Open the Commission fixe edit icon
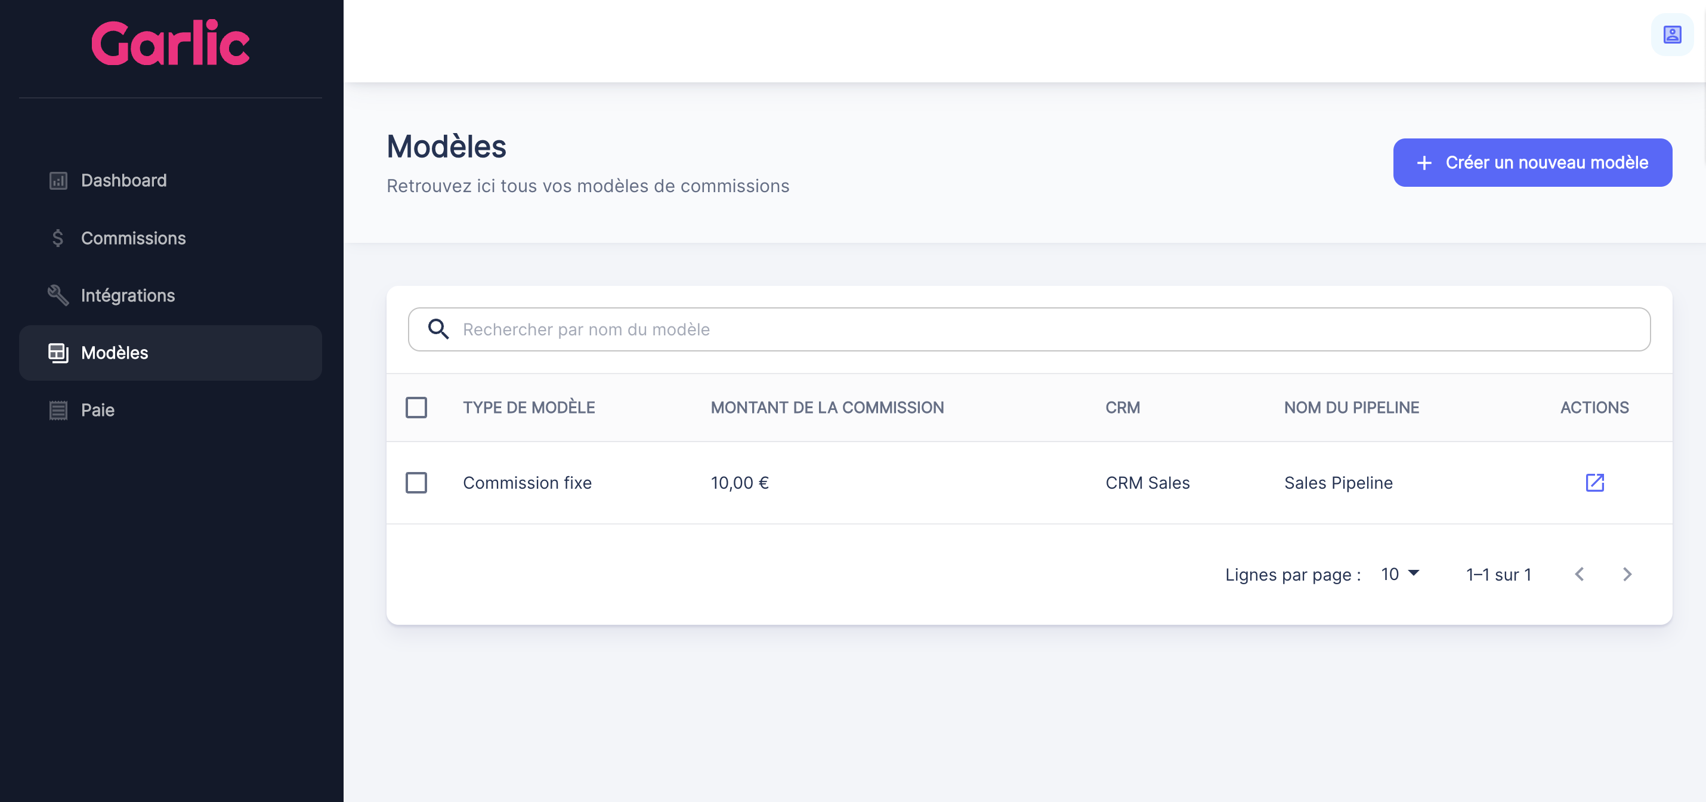The image size is (1706, 802). (x=1594, y=483)
